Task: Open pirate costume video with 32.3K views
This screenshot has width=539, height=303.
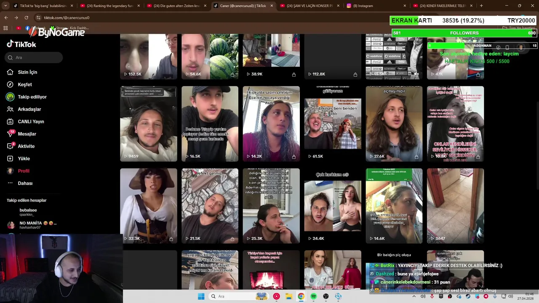Action: point(148,206)
